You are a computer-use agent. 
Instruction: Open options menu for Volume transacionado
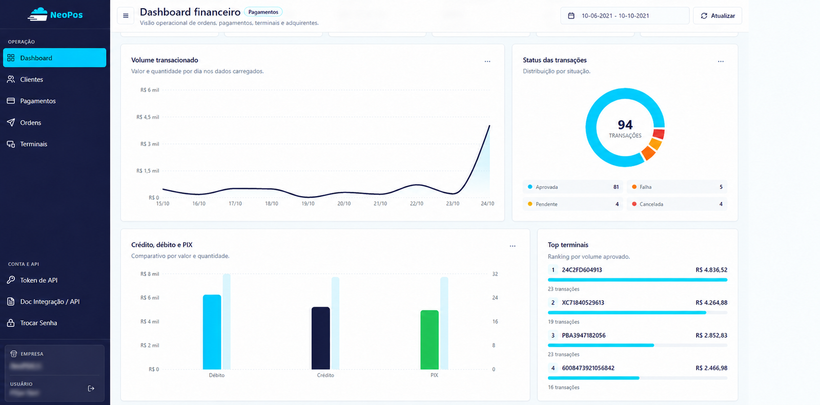[x=487, y=61]
